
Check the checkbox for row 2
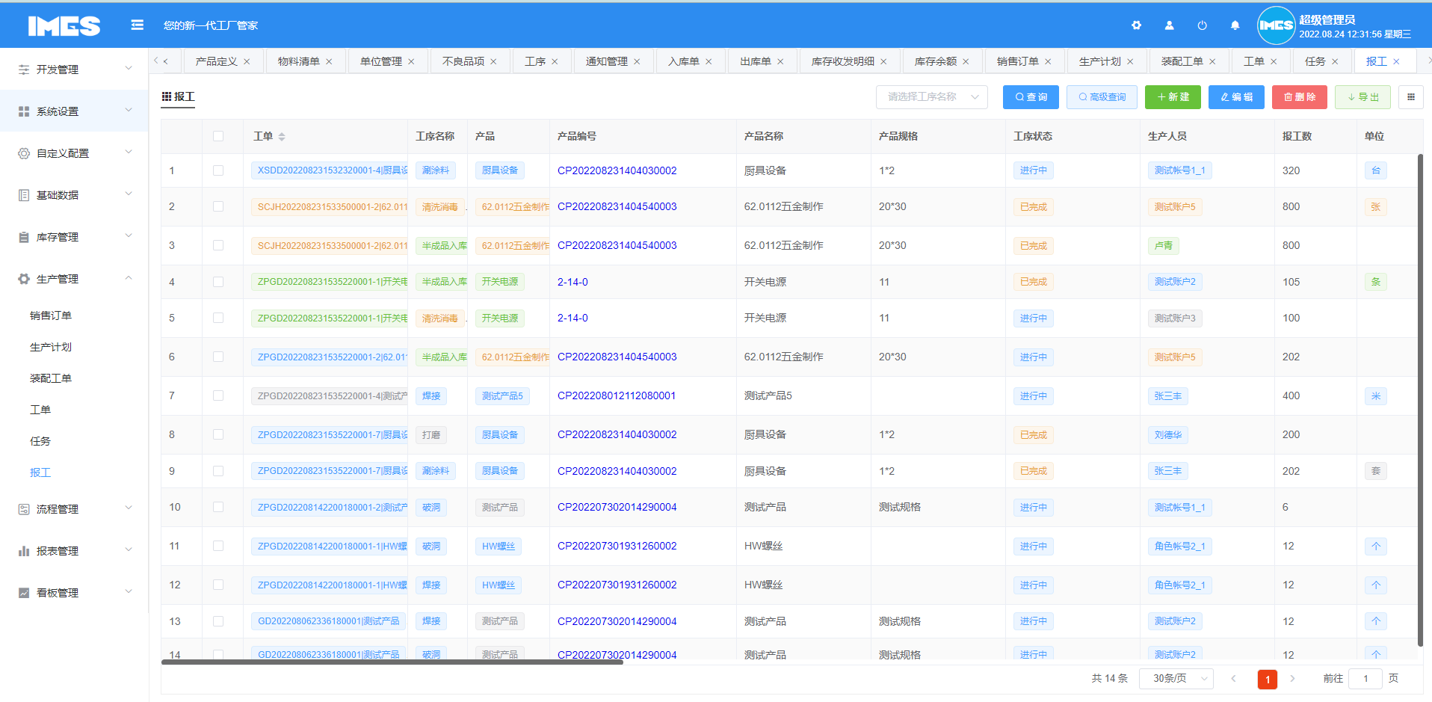[x=218, y=206]
